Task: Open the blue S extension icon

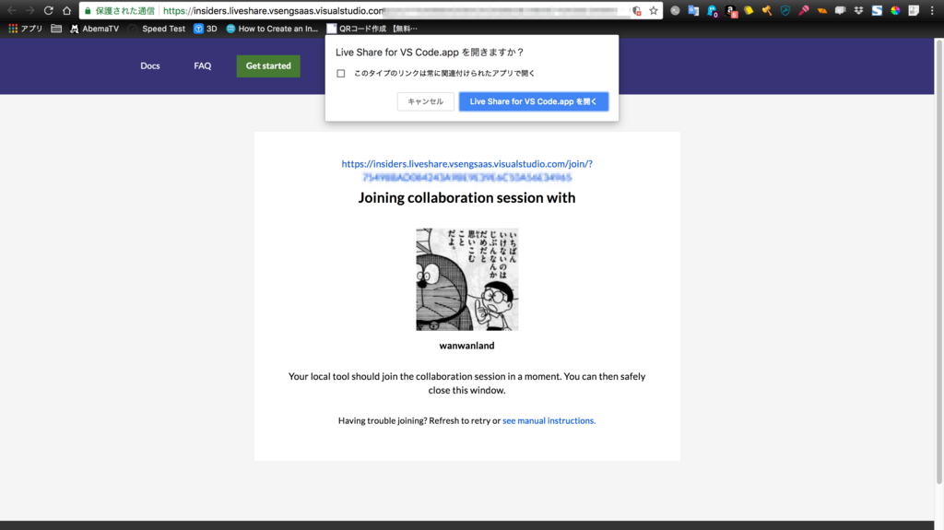Action: coord(878,10)
